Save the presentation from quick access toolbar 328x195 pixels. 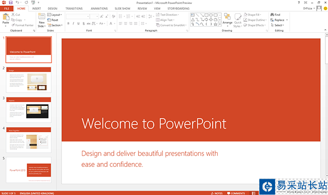click(x=10, y=3)
